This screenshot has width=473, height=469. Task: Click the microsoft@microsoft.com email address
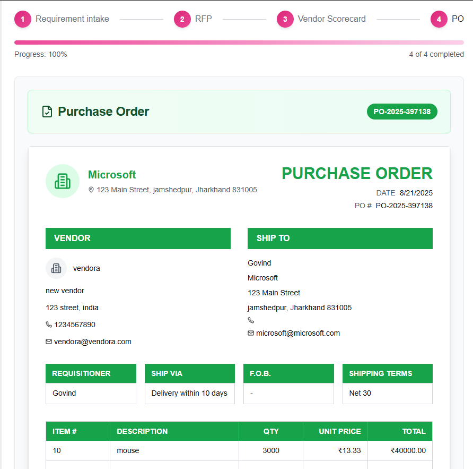tap(298, 333)
